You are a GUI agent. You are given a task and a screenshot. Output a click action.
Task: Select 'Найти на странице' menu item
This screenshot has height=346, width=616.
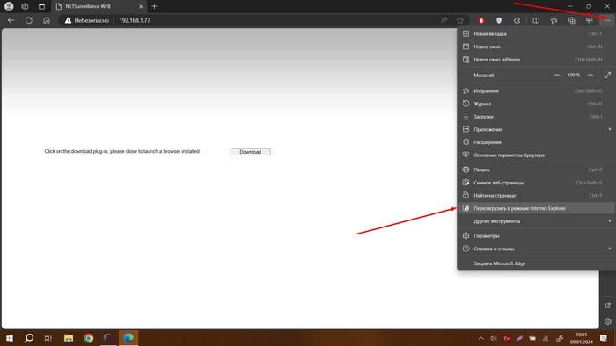tap(536, 196)
